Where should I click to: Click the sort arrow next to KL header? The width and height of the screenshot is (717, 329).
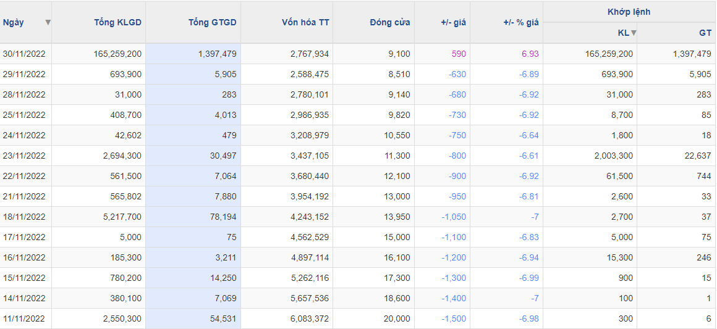(x=633, y=33)
